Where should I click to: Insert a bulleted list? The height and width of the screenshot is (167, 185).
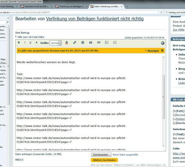(107, 43)
